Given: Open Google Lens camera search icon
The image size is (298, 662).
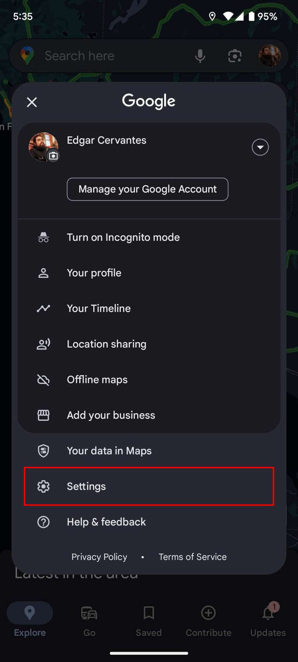Looking at the screenshot, I should [235, 56].
